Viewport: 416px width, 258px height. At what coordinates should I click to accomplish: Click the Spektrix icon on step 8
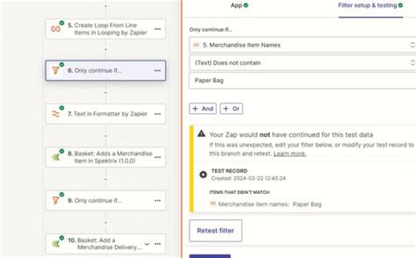55,157
